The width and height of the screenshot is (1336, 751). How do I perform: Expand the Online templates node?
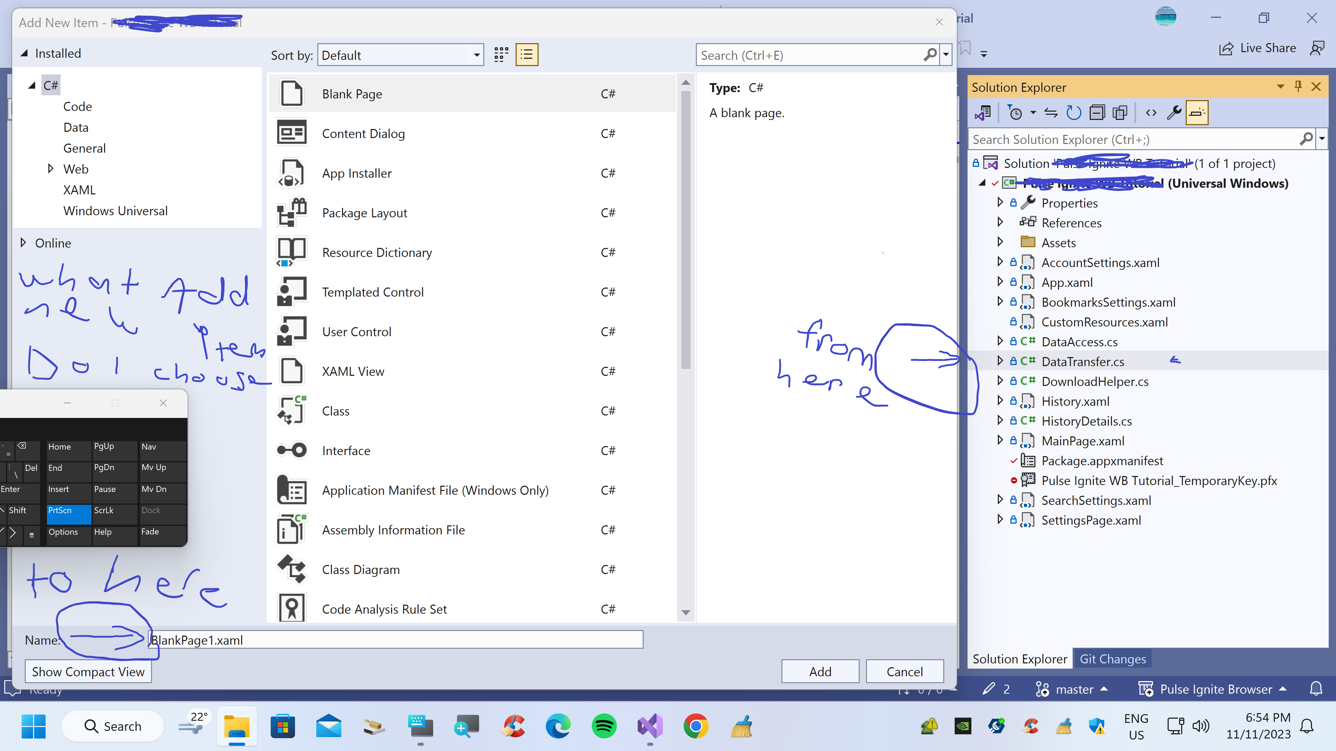(23, 243)
